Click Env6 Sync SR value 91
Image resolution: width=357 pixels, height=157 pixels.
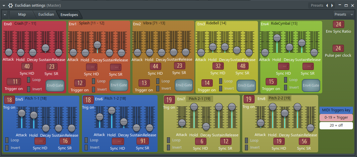(143, 141)
